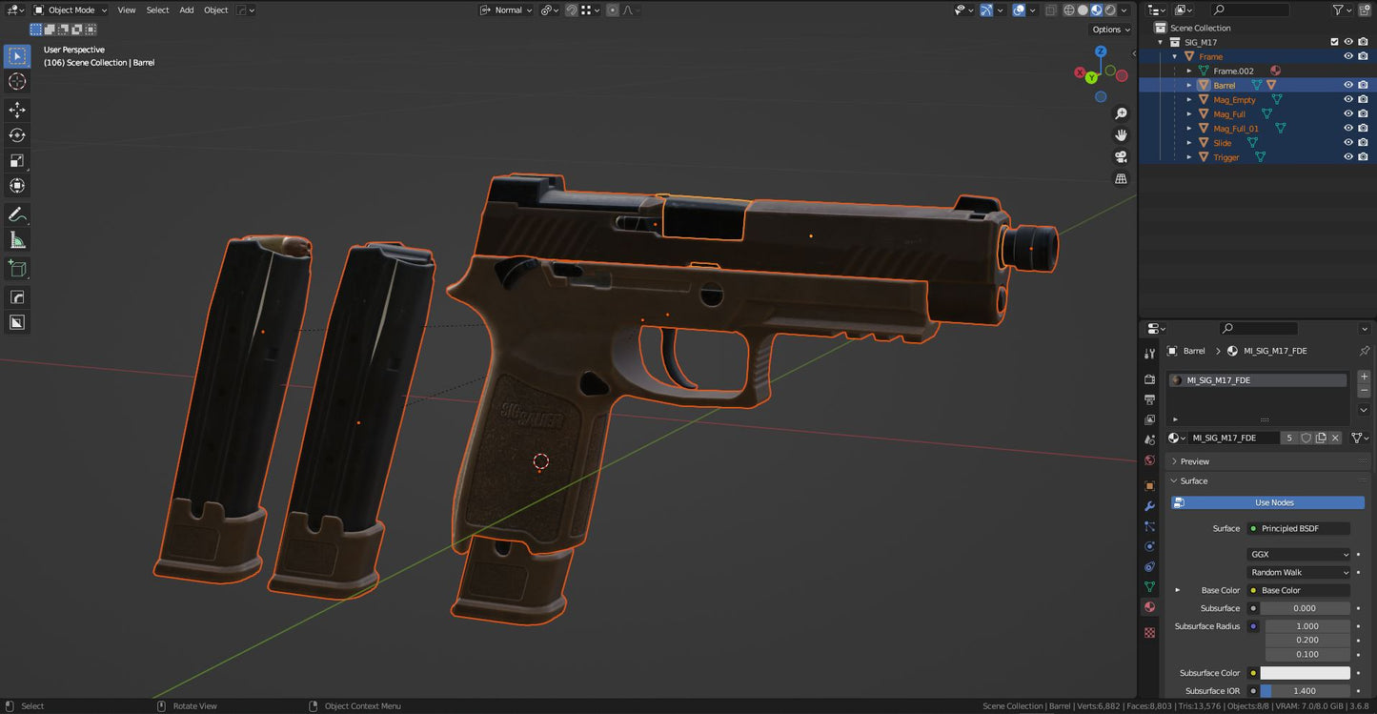
Task: Expand the Preview panel
Action: (x=1194, y=461)
